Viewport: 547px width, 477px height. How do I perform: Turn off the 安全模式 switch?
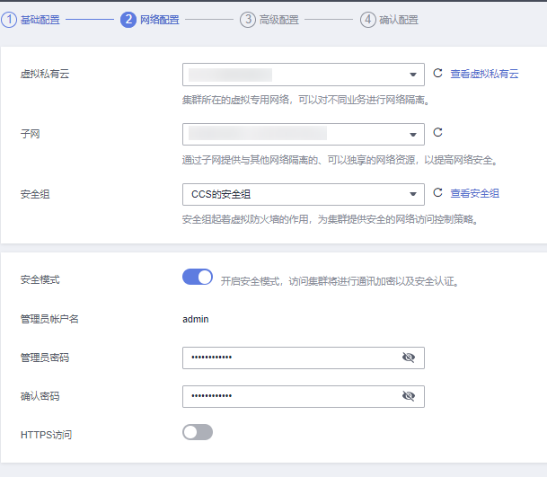198,278
